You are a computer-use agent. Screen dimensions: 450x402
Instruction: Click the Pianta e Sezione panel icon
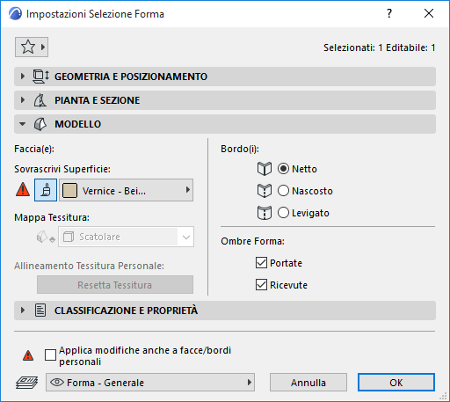pos(40,100)
